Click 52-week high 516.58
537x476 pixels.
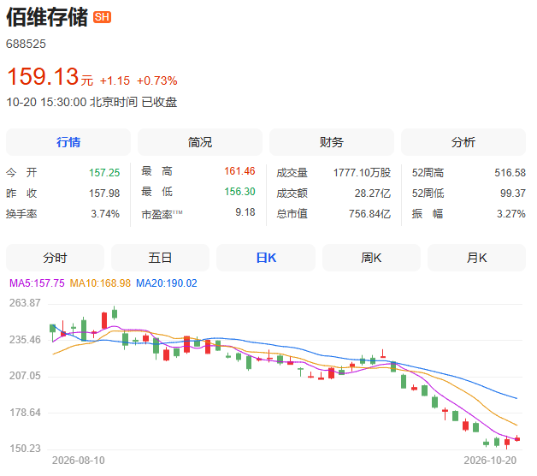pos(510,172)
